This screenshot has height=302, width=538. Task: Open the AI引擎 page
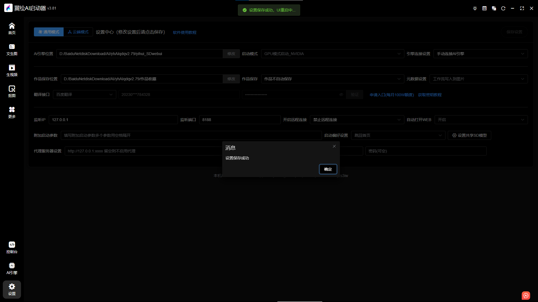point(12,268)
